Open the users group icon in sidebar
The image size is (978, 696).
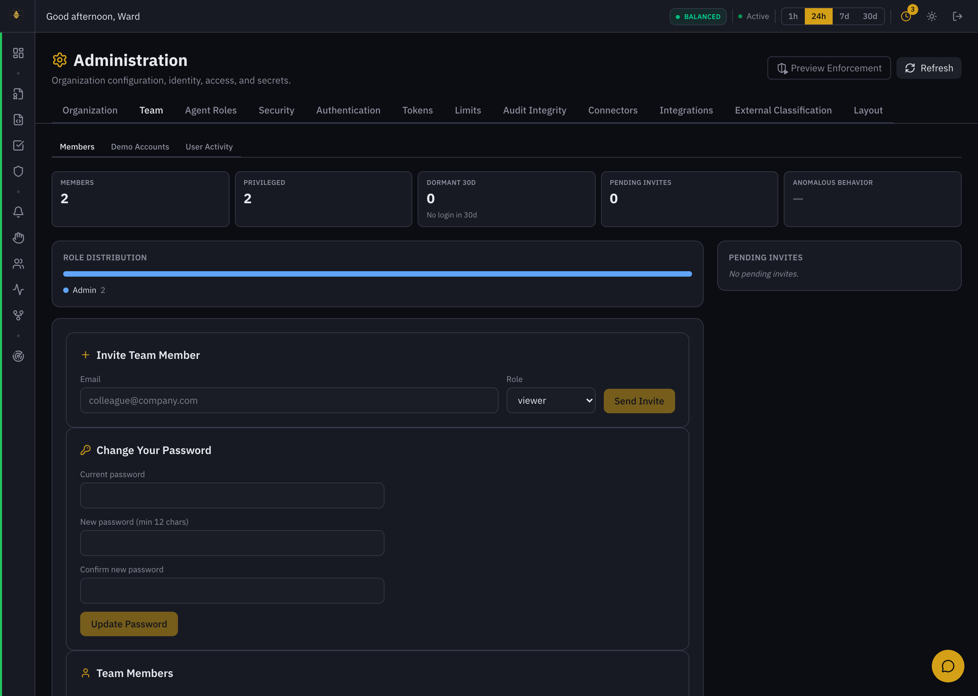pyautogui.click(x=18, y=264)
